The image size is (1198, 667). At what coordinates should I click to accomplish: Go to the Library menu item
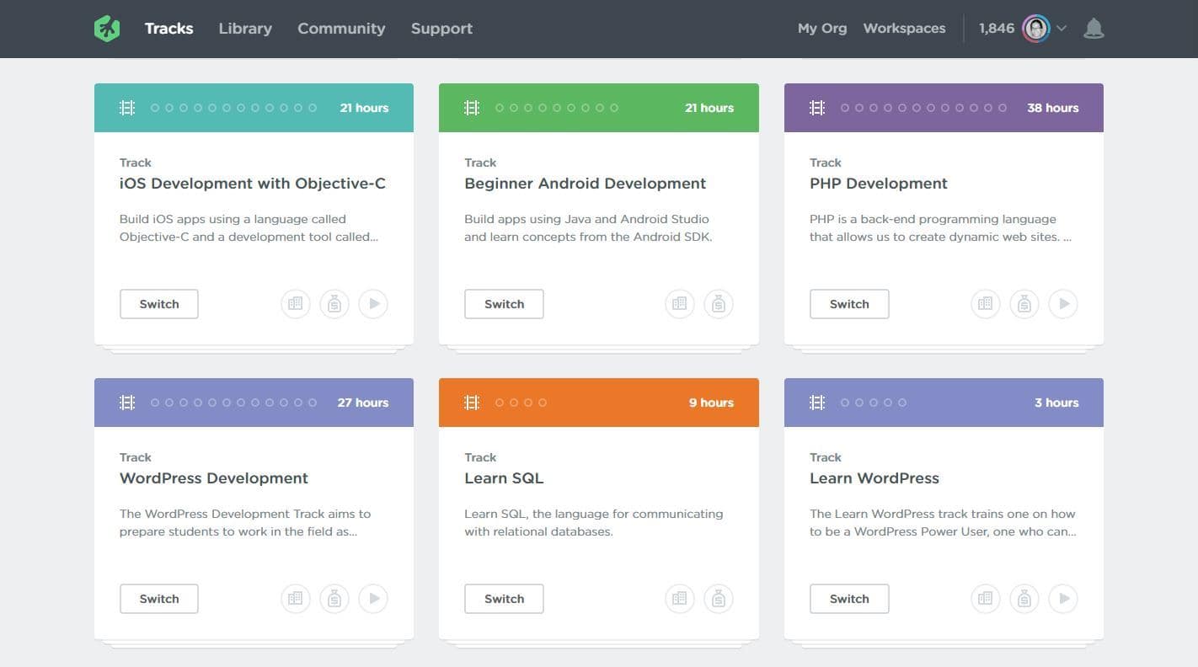tap(245, 29)
